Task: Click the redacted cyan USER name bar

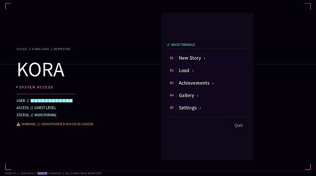Action: click(x=52, y=101)
